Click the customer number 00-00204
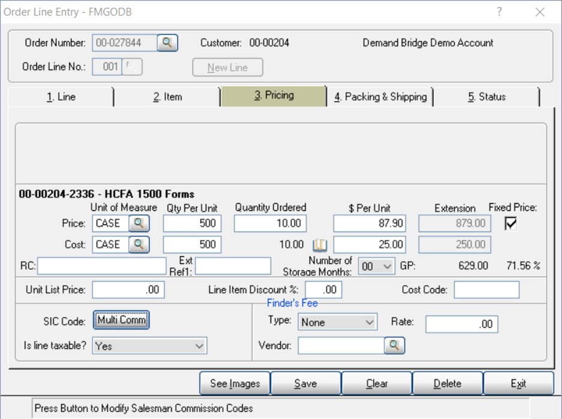The image size is (562, 419). click(x=269, y=43)
